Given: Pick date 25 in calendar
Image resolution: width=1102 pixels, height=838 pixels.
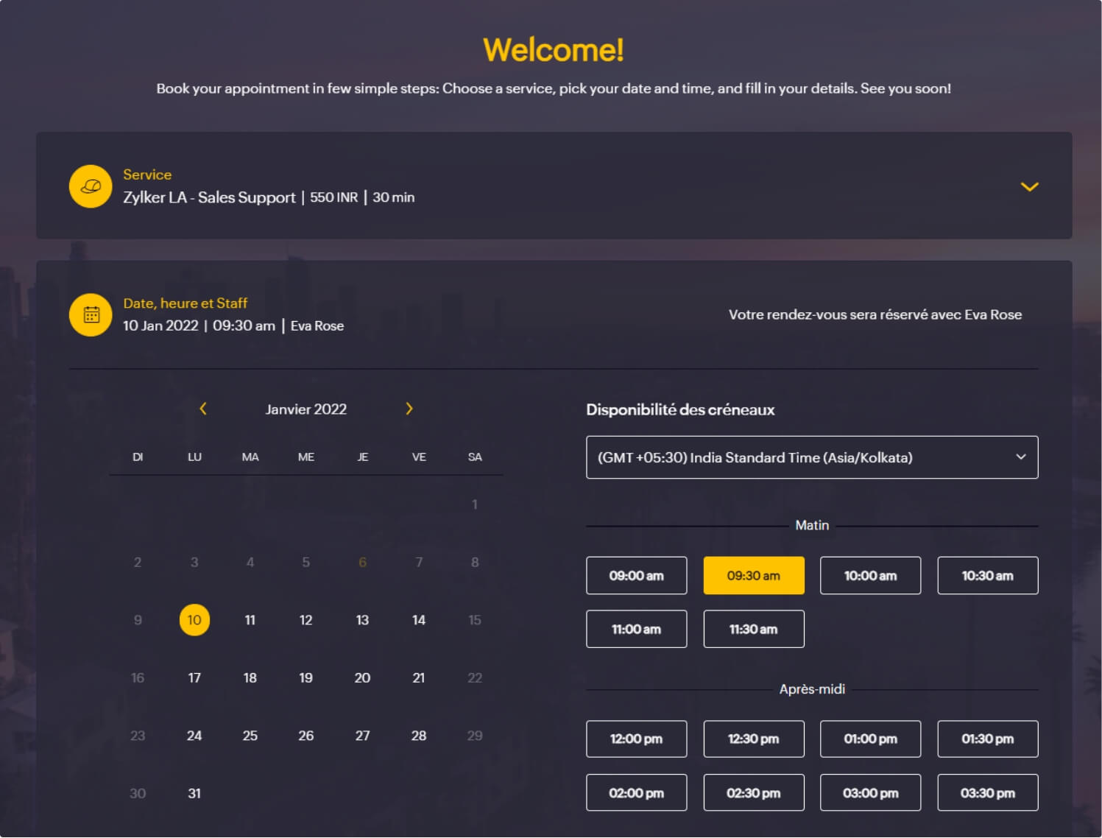Looking at the screenshot, I should [x=250, y=736].
